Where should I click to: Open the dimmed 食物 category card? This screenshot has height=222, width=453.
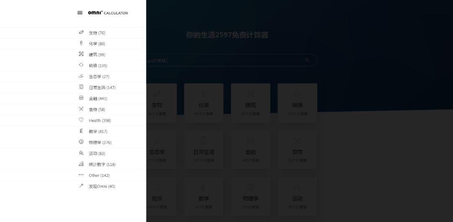(x=297, y=149)
